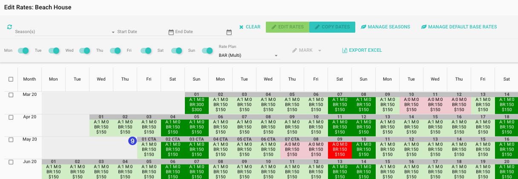Image resolution: width=518 pixels, height=179 pixels.
Task: Click the blue number 9 badge
Action: click(132, 141)
